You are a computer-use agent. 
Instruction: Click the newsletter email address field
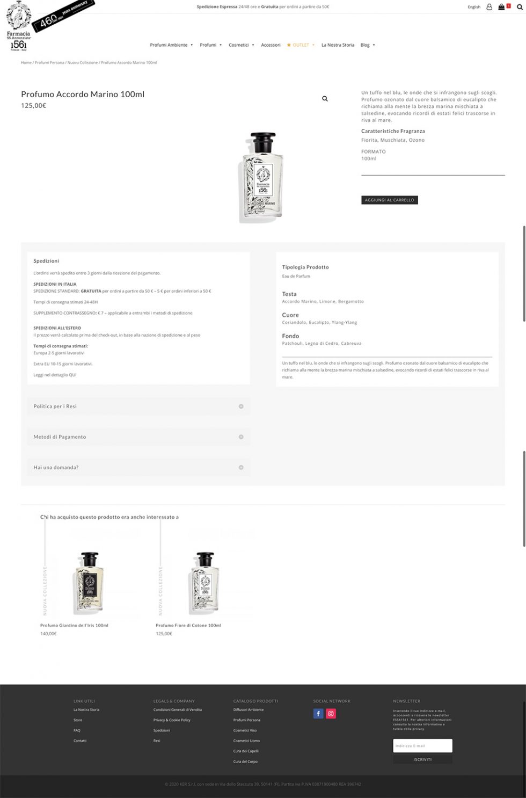click(422, 745)
